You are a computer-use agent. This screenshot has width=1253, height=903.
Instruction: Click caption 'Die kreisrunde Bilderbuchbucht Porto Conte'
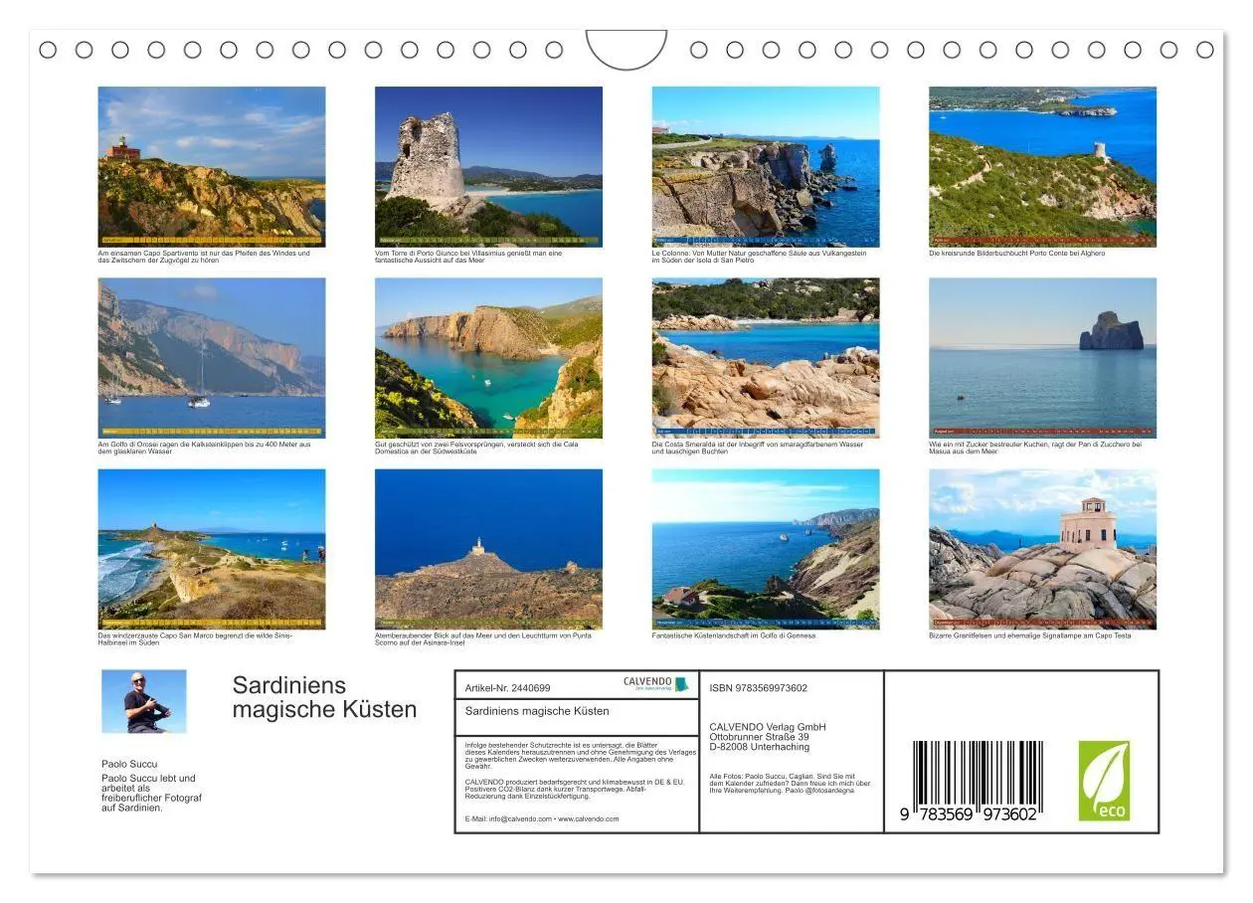click(x=1017, y=254)
